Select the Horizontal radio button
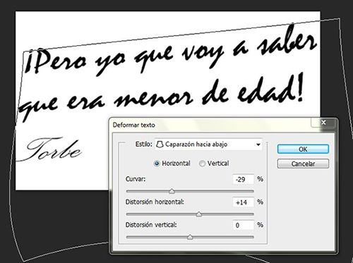Screen dimensions: 353x263 (x=157, y=164)
